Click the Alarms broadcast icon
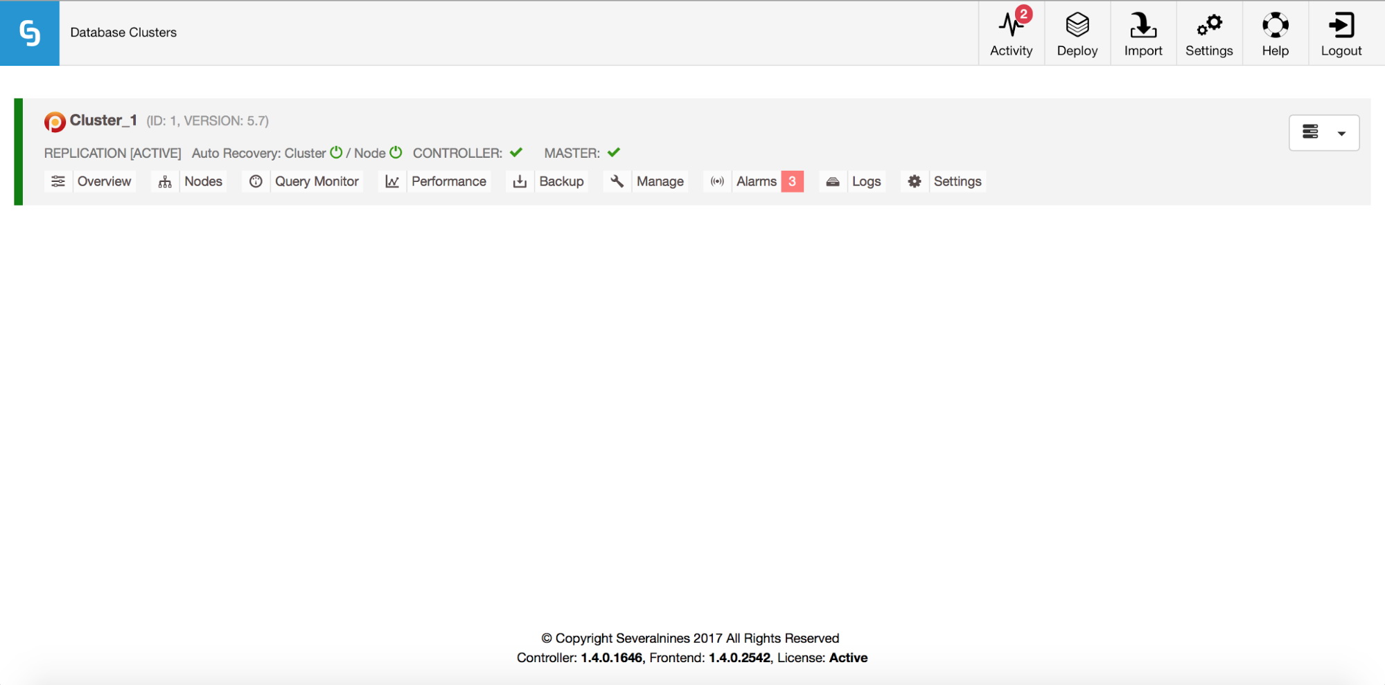This screenshot has height=685, width=1385. (717, 181)
